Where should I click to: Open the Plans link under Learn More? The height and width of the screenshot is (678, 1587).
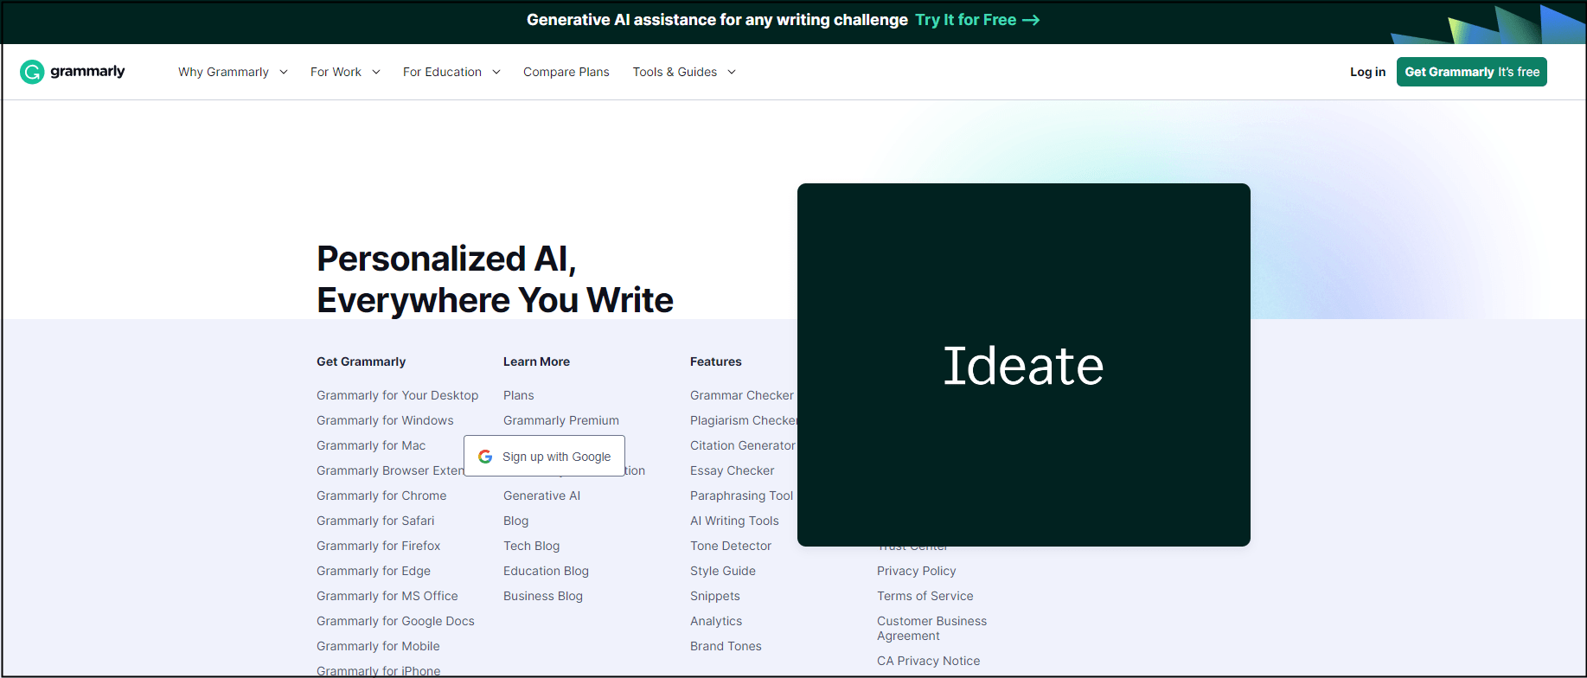pyautogui.click(x=519, y=395)
